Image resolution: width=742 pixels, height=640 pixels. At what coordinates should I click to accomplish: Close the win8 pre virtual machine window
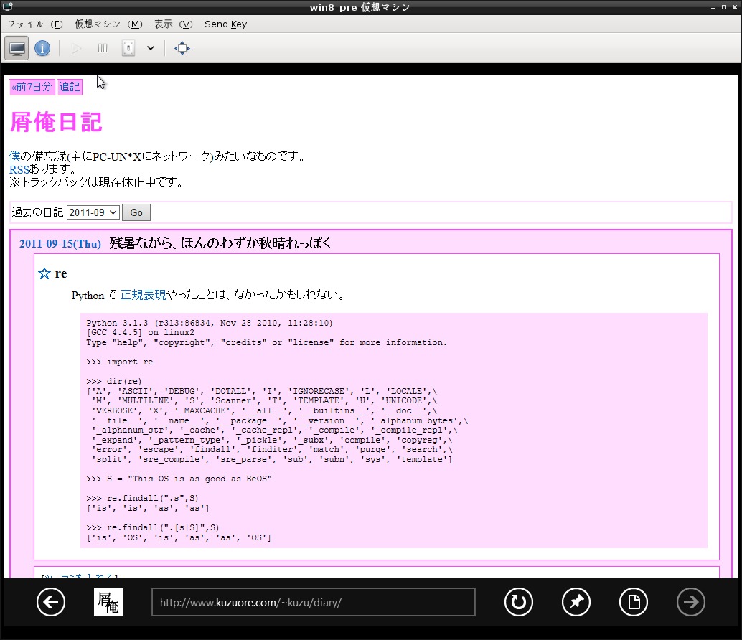point(735,8)
